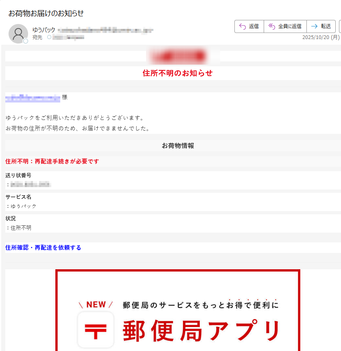Click the NEW badge in the banner
Image resolution: width=341 pixels, height=351 pixels.
[95, 303]
